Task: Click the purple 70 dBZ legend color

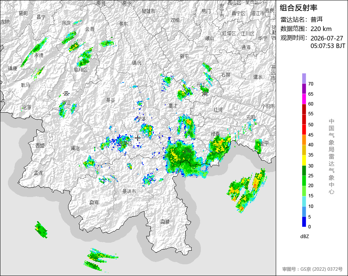Action: (x=304, y=78)
